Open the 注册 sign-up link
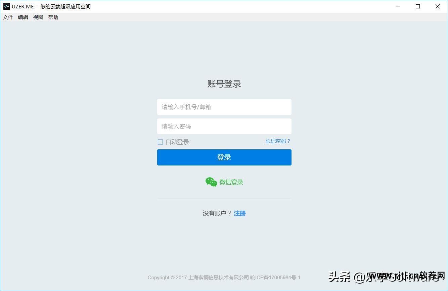 (240, 213)
